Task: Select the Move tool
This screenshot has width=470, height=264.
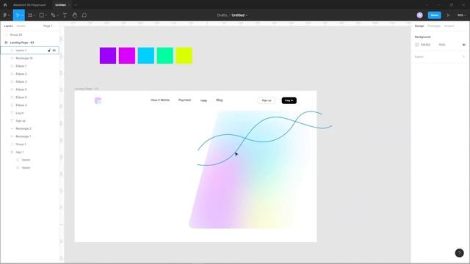Action: (x=18, y=15)
